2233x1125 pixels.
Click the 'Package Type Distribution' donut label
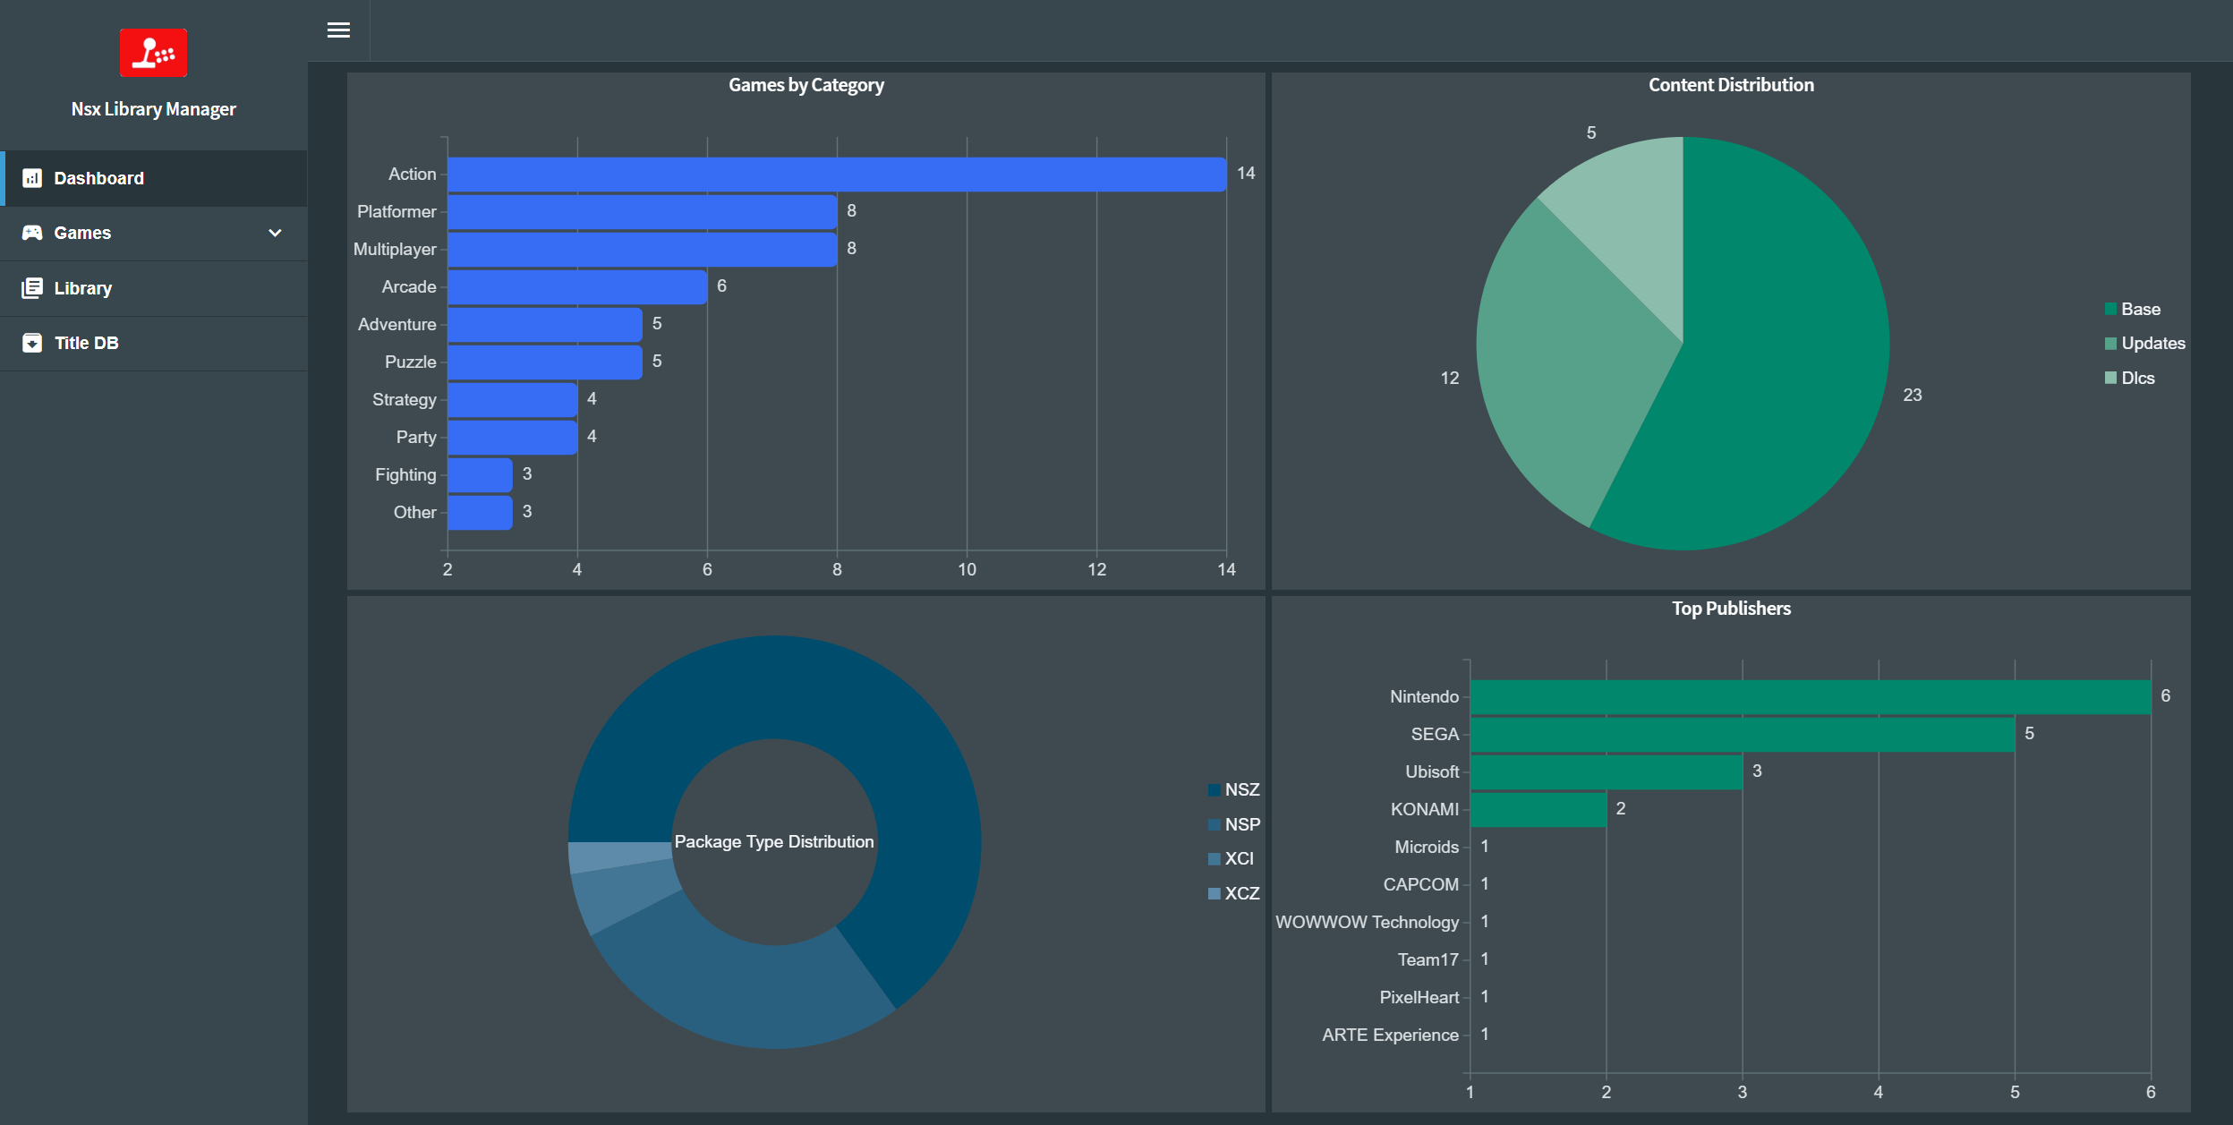774,842
